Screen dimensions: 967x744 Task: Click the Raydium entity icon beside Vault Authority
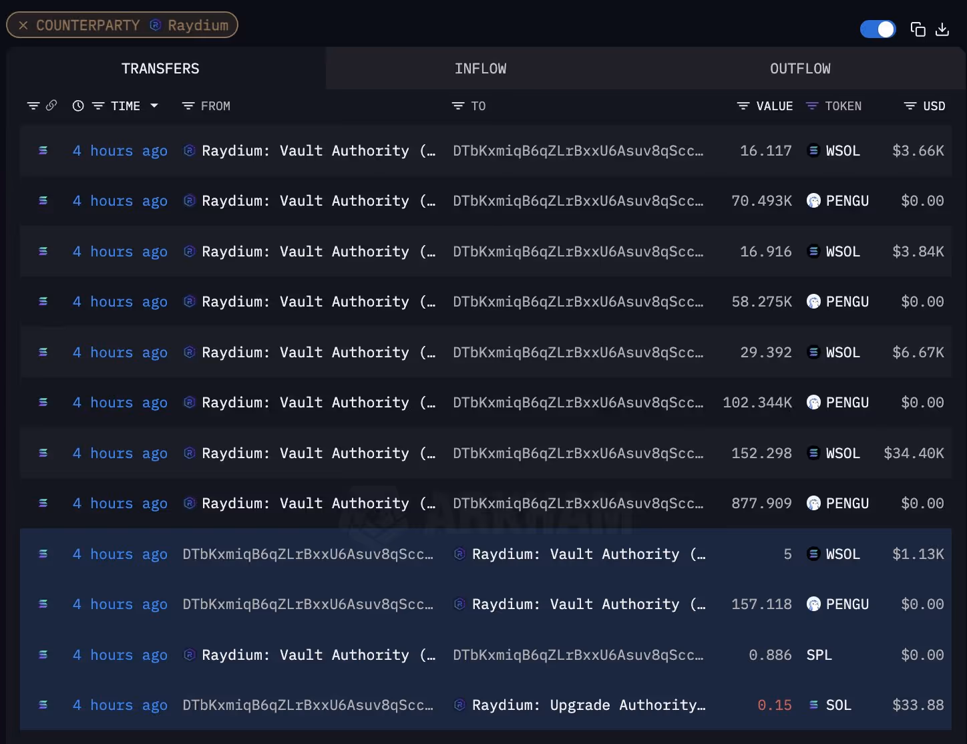tap(189, 150)
